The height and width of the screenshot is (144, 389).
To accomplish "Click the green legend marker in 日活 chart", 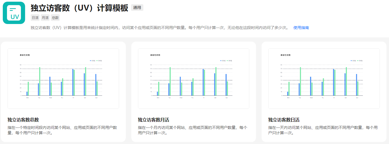I will (358, 61).
